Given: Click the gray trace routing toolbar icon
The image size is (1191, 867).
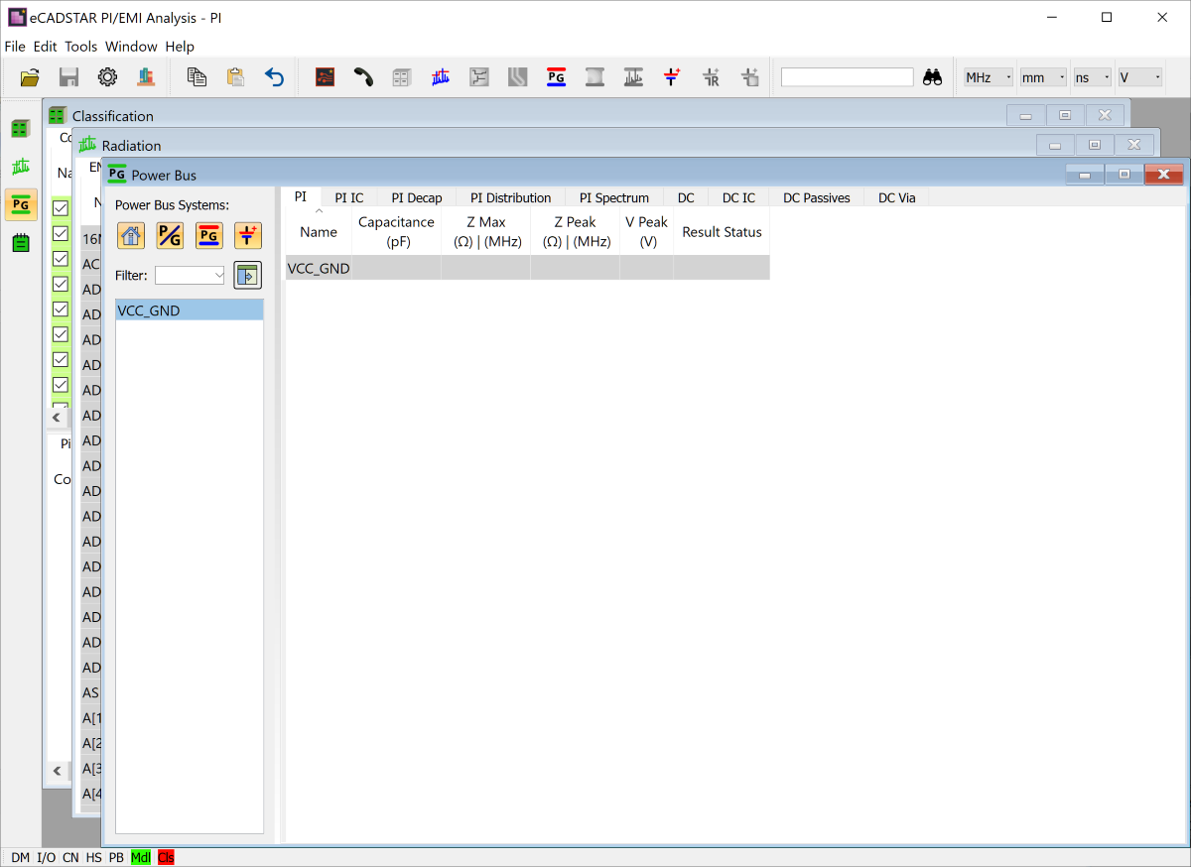Looking at the screenshot, I should (x=479, y=77).
